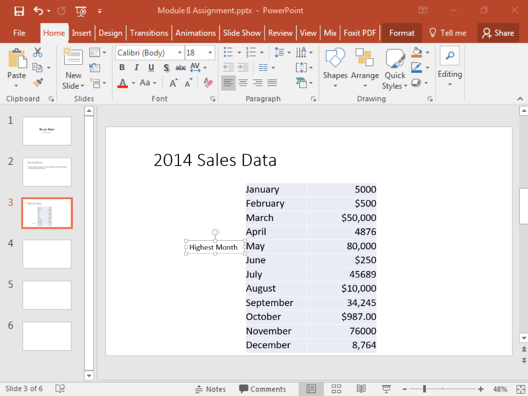Open the font name dropdown

[179, 53]
